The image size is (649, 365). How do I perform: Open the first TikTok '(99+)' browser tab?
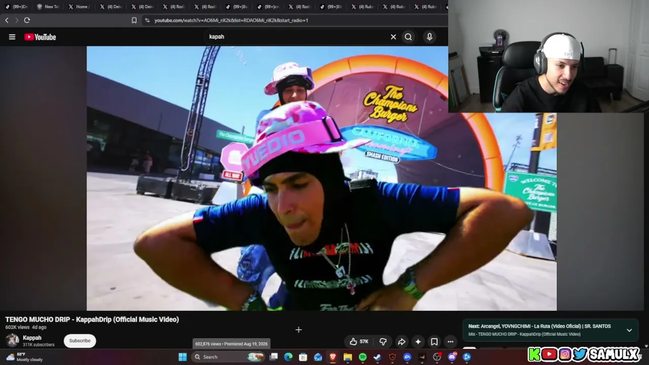pos(16,7)
